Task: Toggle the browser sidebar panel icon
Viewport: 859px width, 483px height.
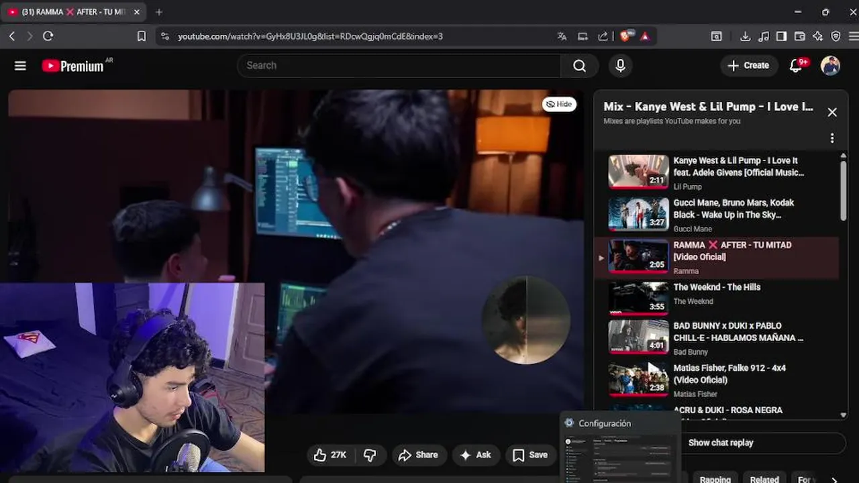Action: [x=781, y=36]
